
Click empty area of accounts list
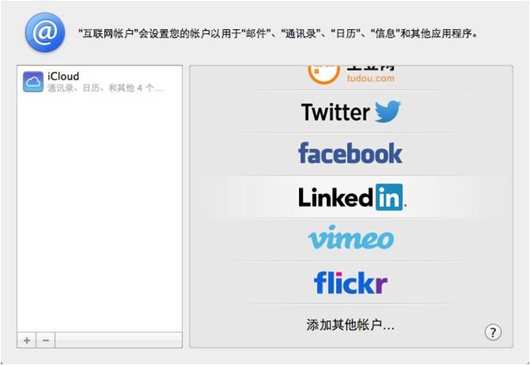click(x=99, y=213)
